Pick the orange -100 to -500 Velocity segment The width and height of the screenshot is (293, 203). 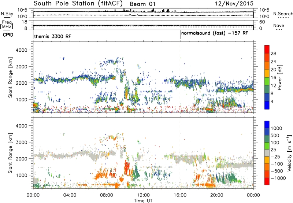pyautogui.click(x=267, y=167)
